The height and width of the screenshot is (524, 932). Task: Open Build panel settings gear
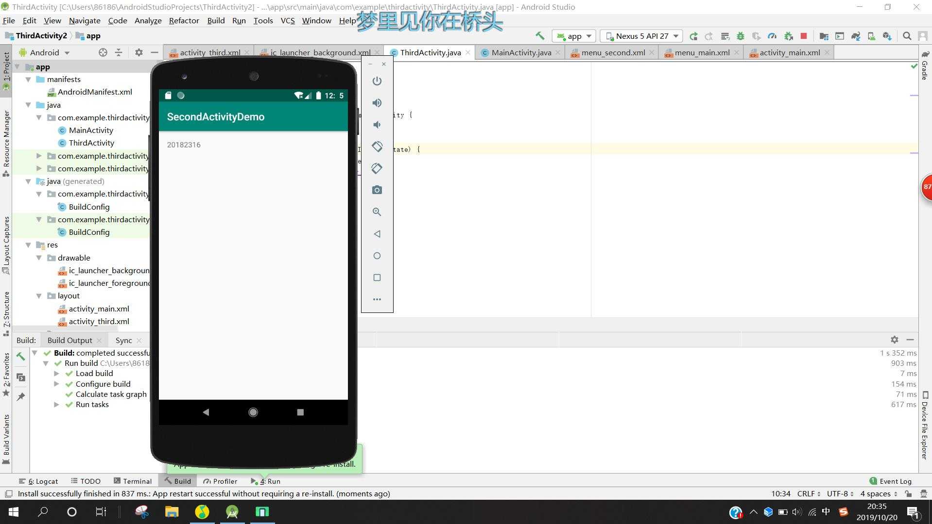[x=895, y=340]
